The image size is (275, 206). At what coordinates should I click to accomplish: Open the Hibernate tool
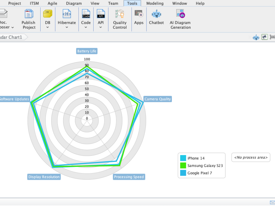point(67,19)
